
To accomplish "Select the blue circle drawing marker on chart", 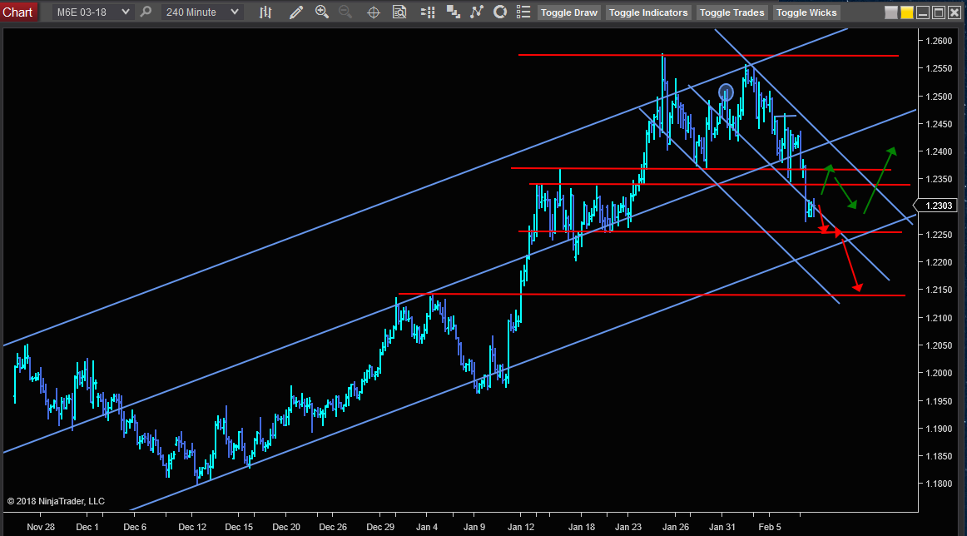I will (726, 92).
